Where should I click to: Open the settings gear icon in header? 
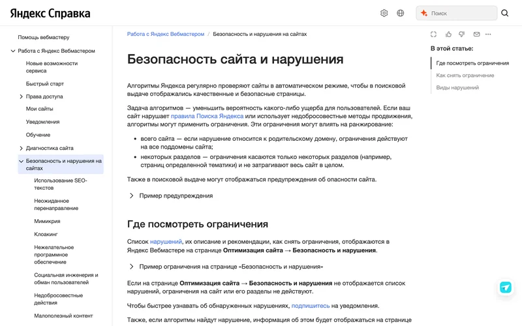(384, 13)
